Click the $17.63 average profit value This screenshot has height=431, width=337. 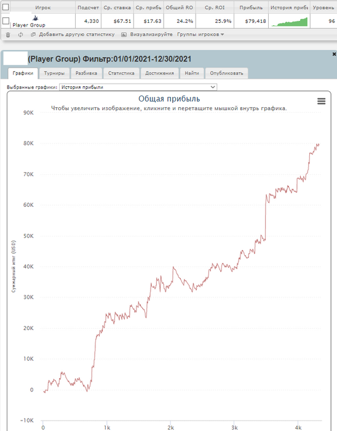pyautogui.click(x=153, y=21)
